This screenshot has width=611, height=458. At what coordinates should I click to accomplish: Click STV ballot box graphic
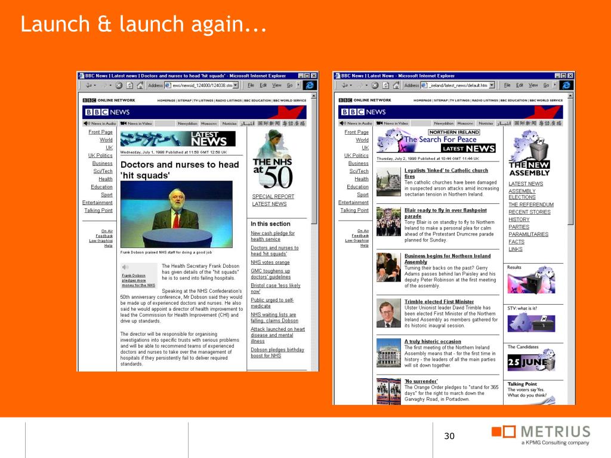(531, 323)
